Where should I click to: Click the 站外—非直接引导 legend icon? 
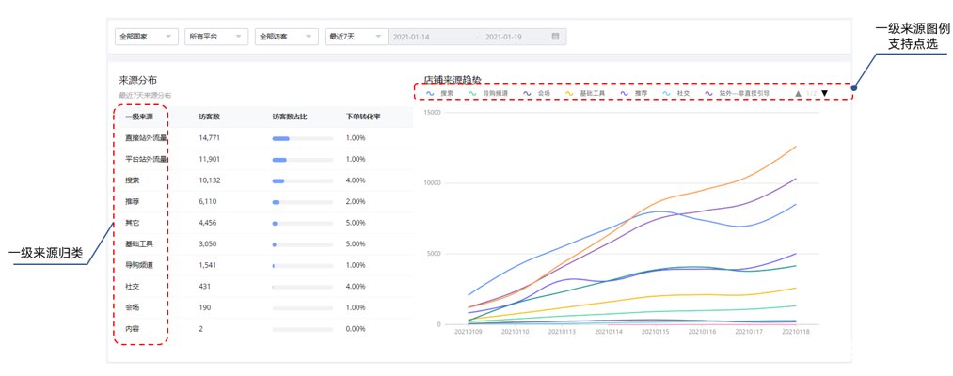point(708,94)
